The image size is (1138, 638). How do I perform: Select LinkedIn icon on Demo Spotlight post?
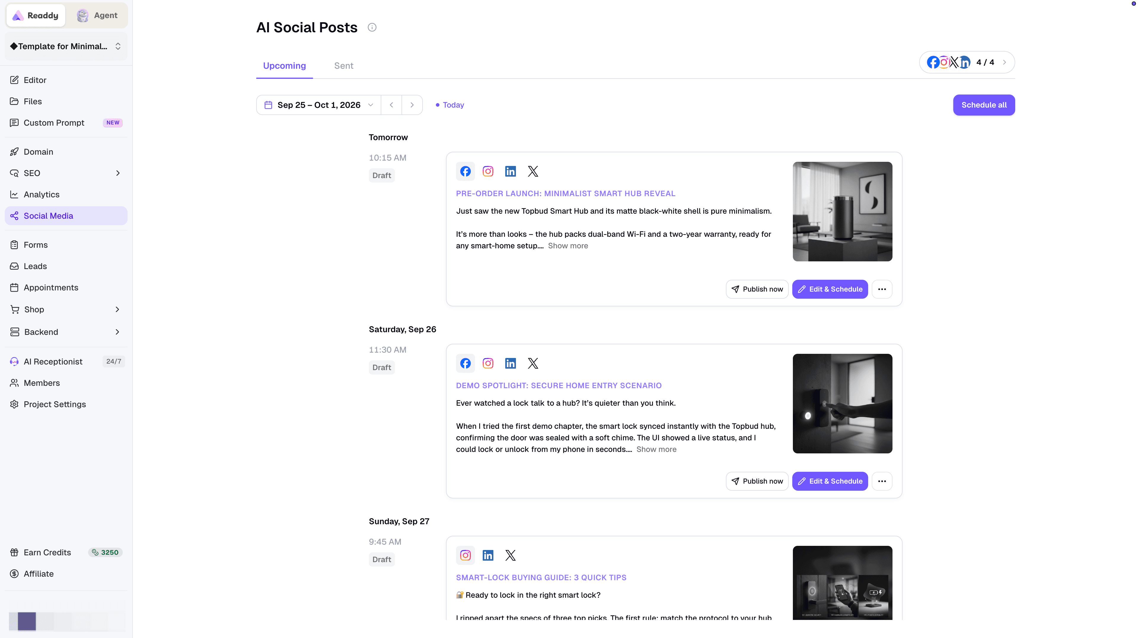pos(510,363)
